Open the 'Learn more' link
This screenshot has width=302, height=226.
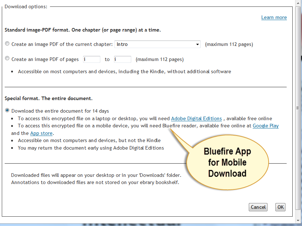pos(274,17)
